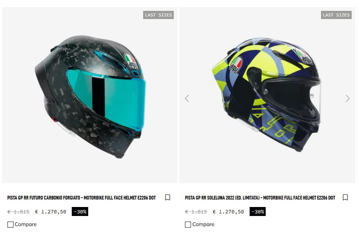Select the Compare label under Soleluna 2022
This screenshot has height=244, width=358.
tap(203, 224)
